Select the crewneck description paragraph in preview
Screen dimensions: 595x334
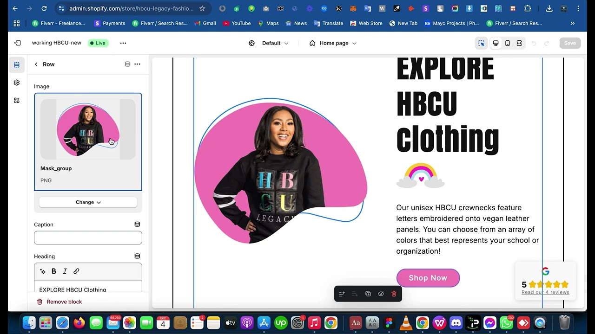(468, 229)
